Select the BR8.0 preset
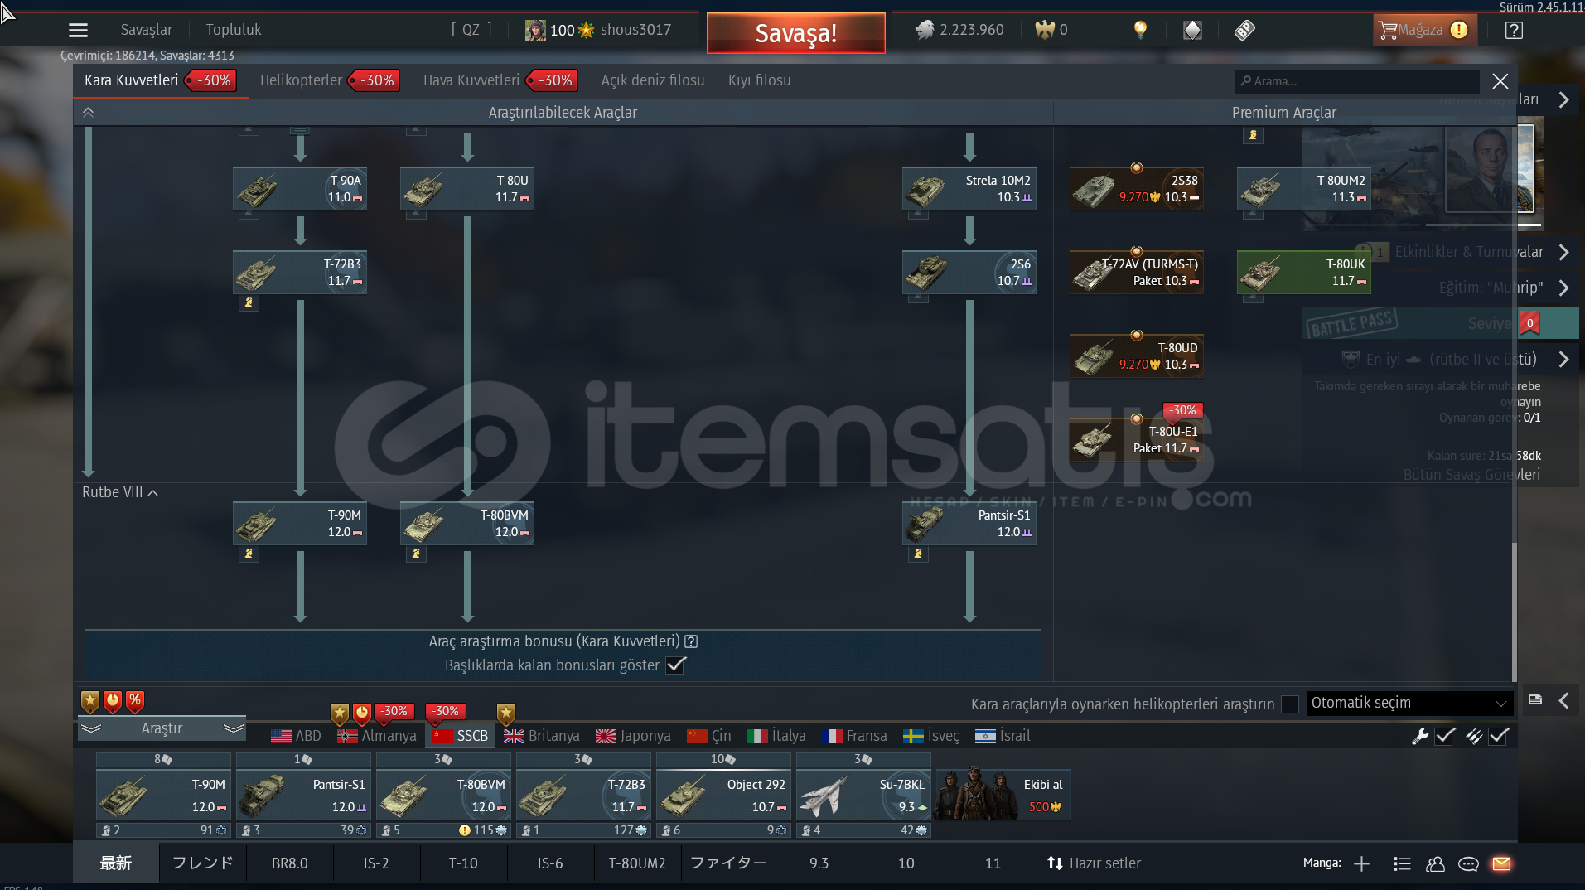 (x=290, y=863)
